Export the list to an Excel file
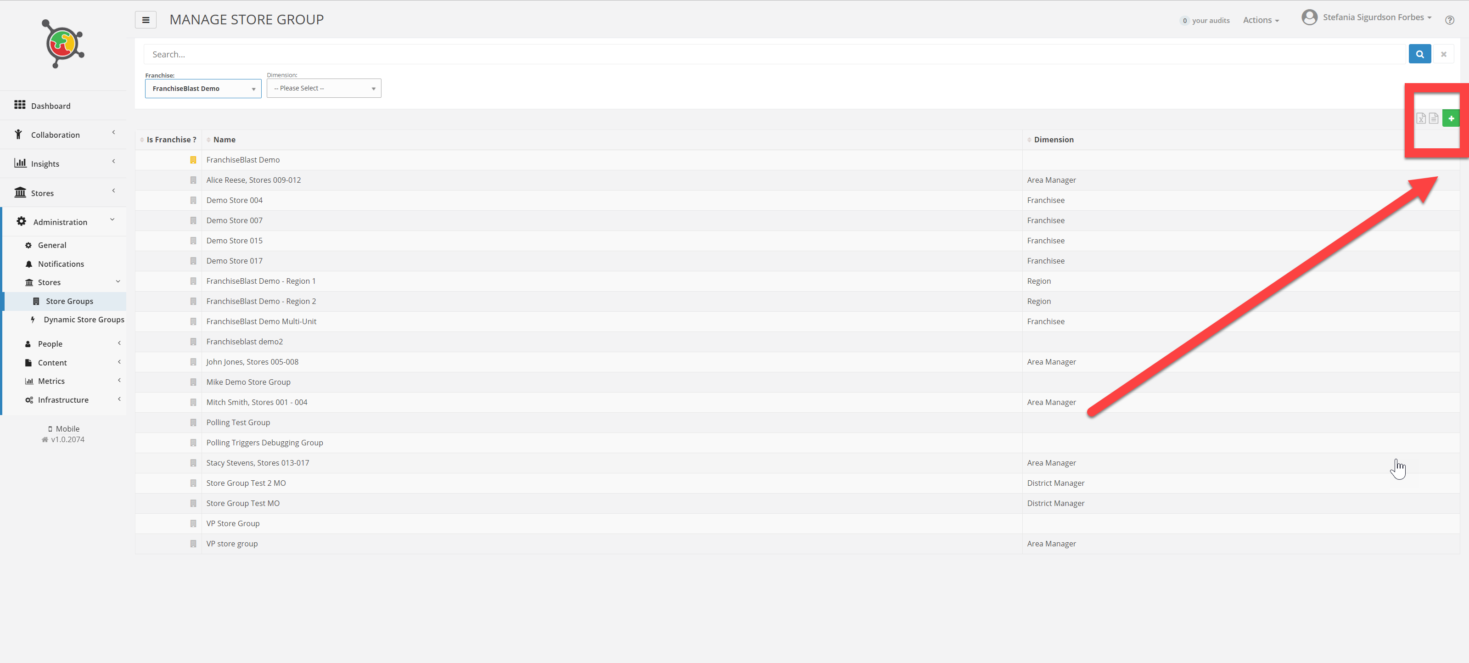 1421,118
